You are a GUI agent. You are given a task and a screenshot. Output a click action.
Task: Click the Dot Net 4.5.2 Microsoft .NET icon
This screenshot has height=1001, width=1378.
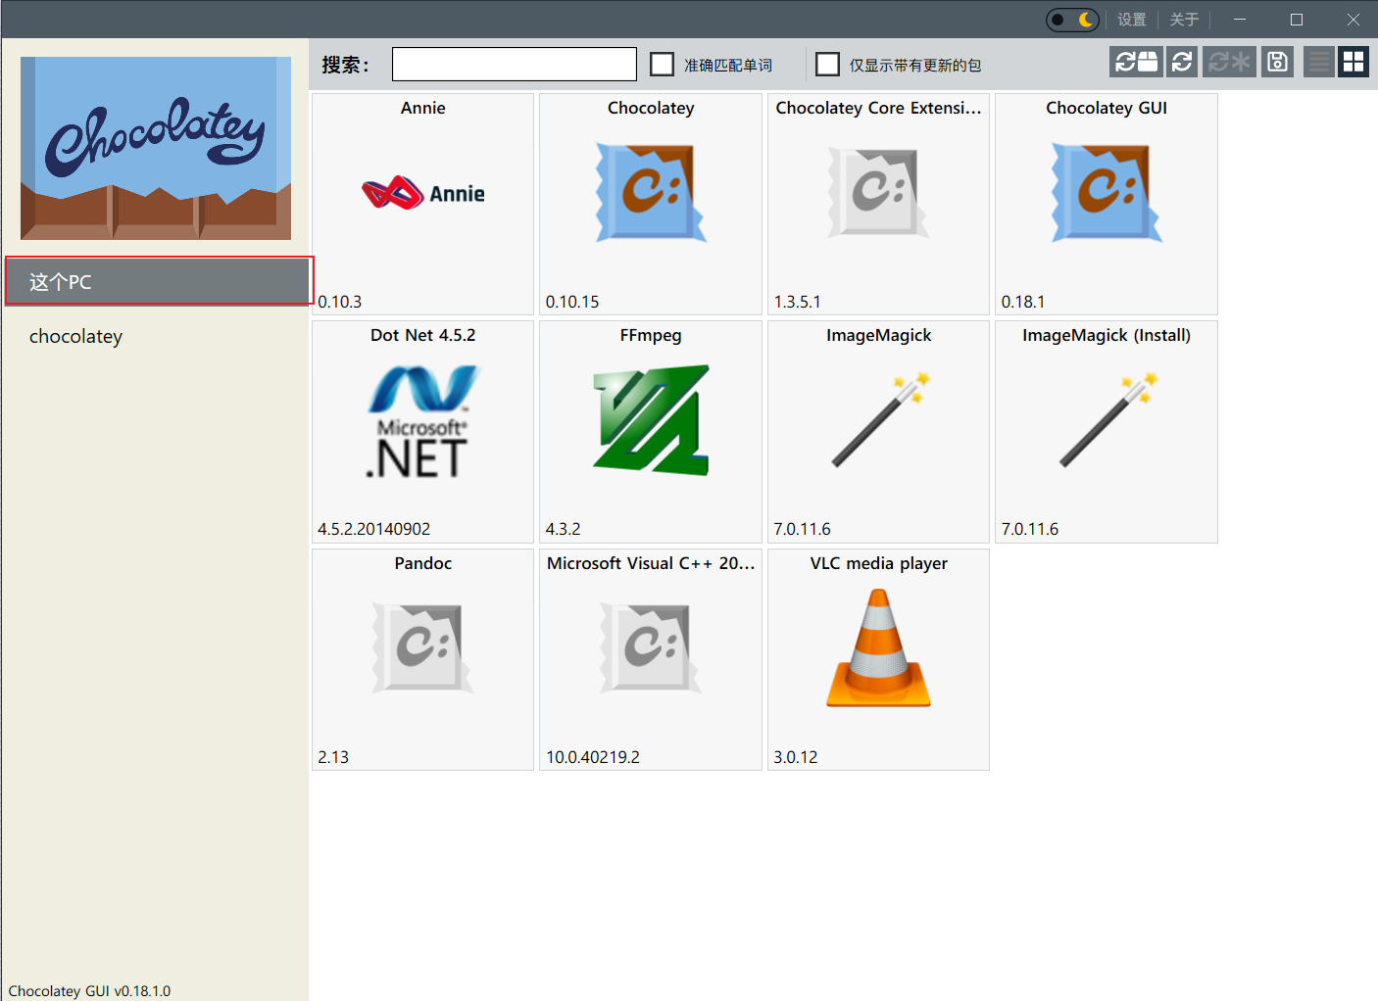[x=423, y=421]
